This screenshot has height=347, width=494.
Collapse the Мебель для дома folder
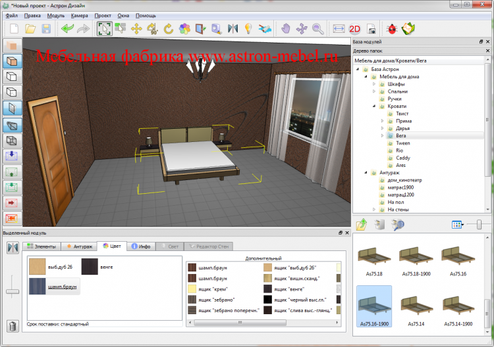coord(366,77)
